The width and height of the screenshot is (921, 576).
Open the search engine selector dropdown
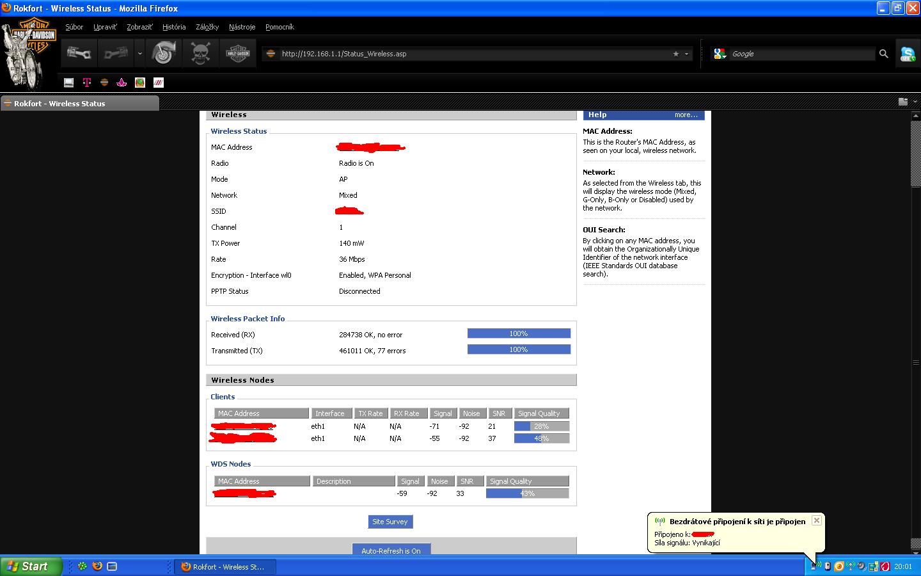pos(720,54)
